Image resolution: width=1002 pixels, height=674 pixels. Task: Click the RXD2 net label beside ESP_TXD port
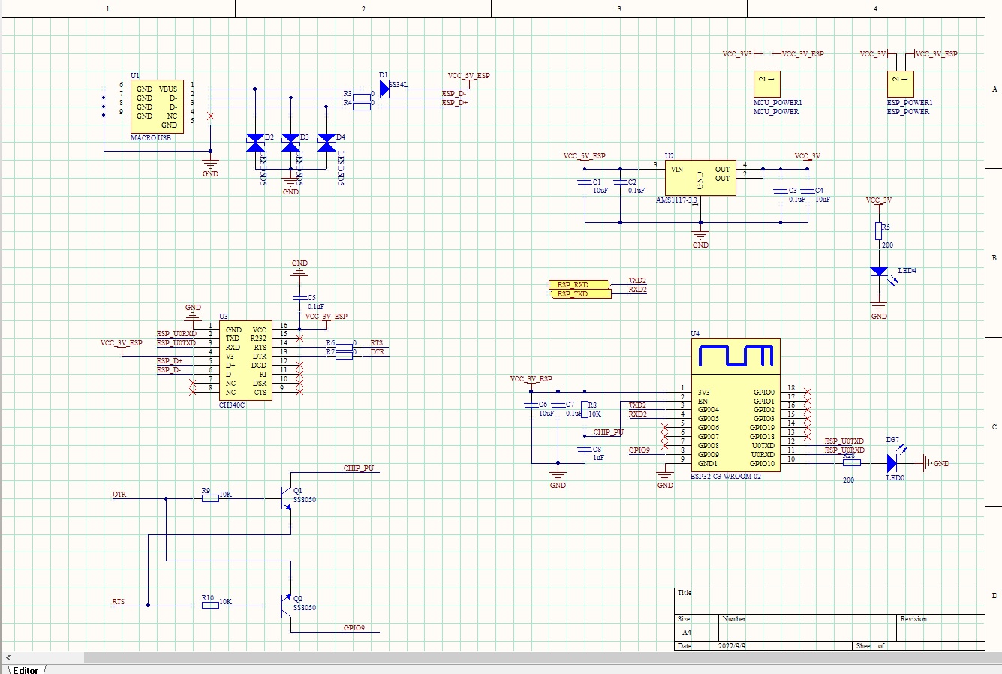637,289
